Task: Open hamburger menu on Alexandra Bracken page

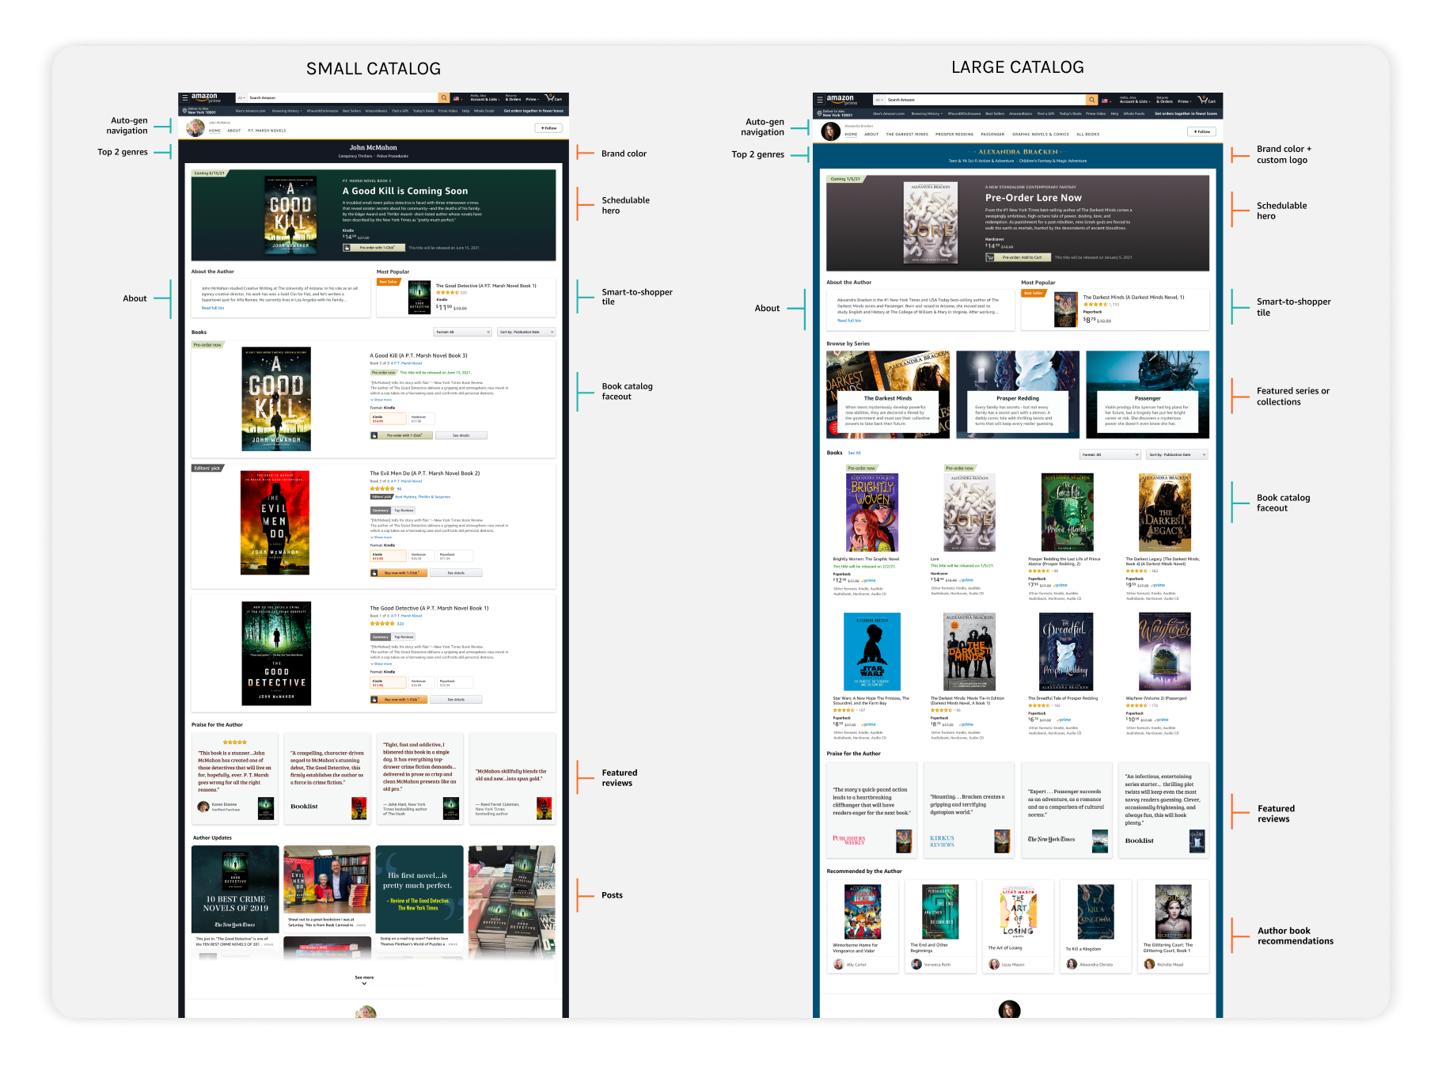Action: coord(820,100)
